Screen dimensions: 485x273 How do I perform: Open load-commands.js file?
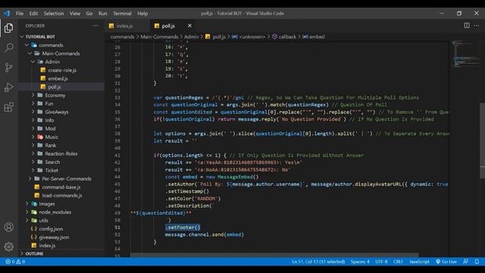[62, 196]
